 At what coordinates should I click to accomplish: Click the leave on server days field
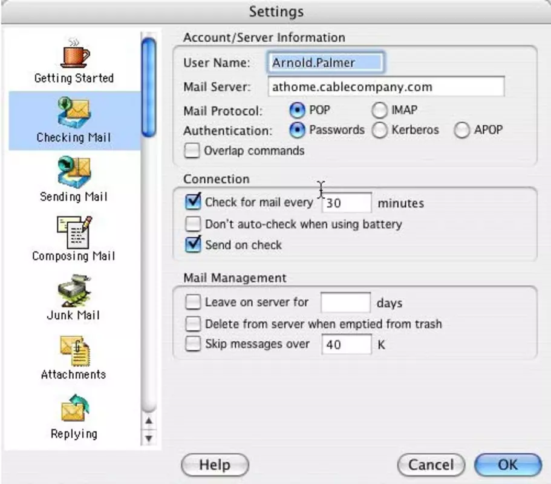(x=345, y=302)
